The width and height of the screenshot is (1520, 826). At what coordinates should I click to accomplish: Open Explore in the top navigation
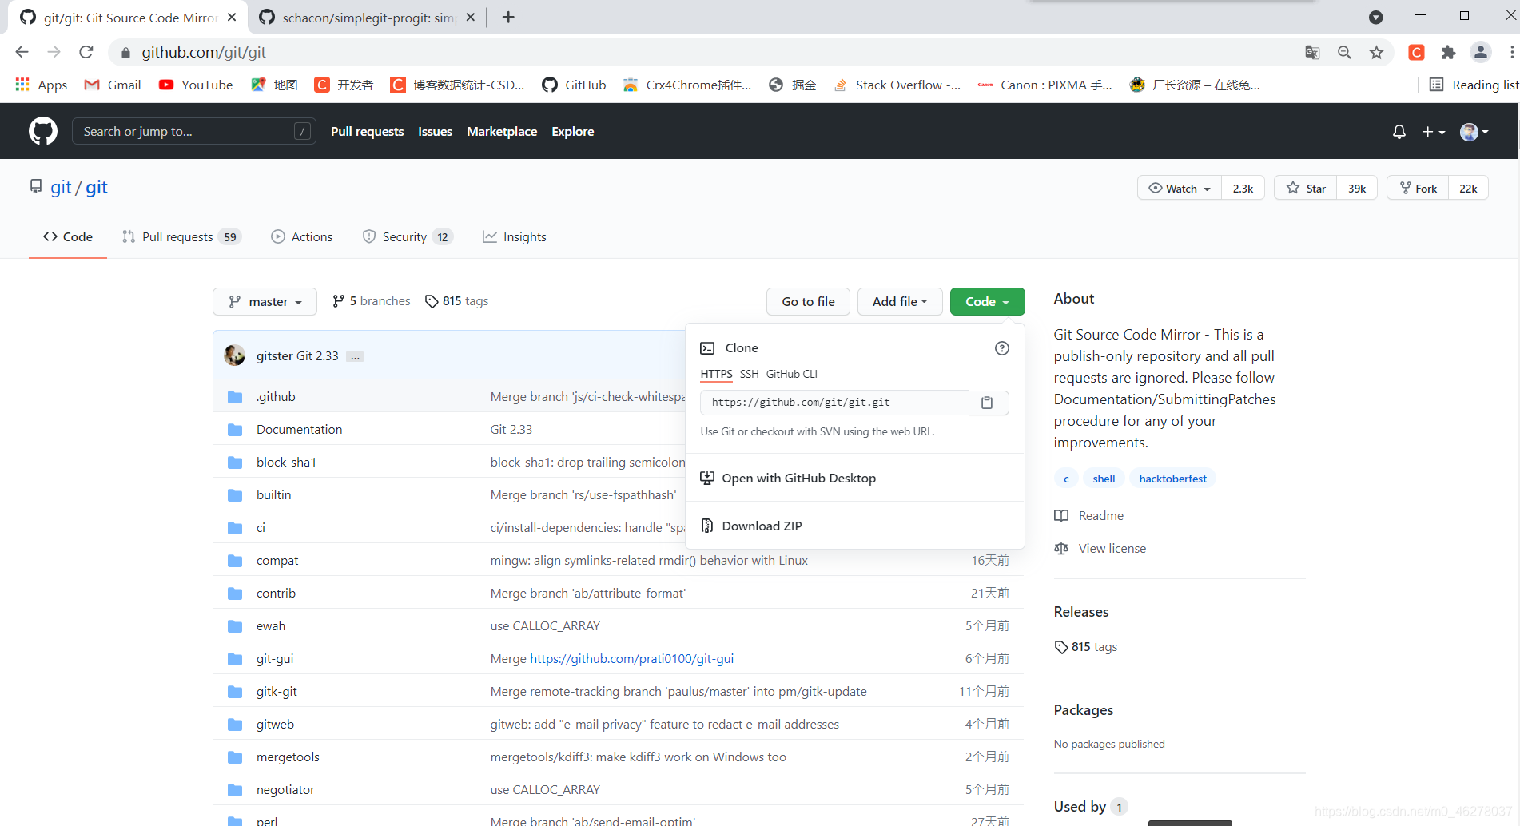[573, 132]
